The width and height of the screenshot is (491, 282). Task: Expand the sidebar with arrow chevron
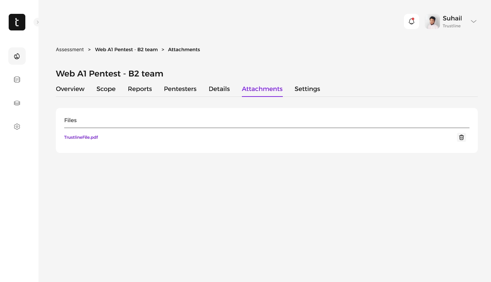click(37, 22)
